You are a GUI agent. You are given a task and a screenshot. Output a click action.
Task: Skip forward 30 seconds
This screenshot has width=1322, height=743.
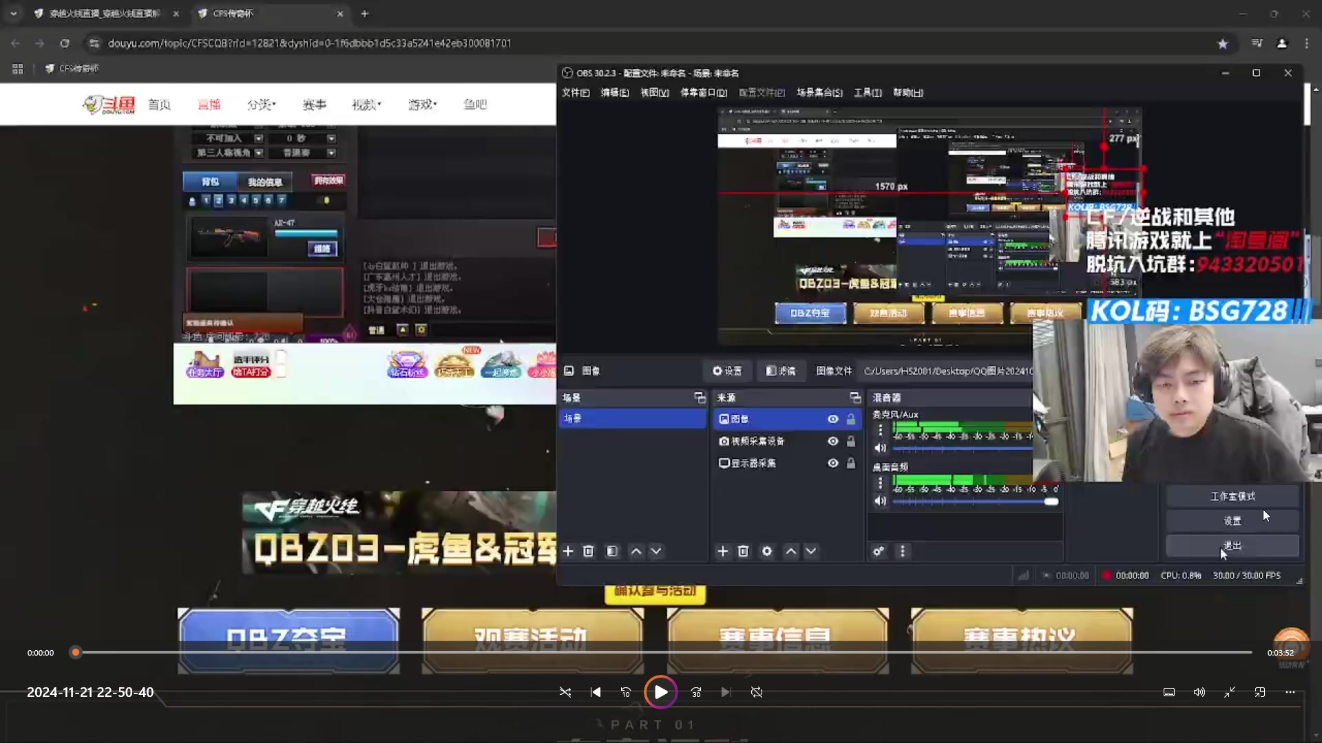coord(696,692)
